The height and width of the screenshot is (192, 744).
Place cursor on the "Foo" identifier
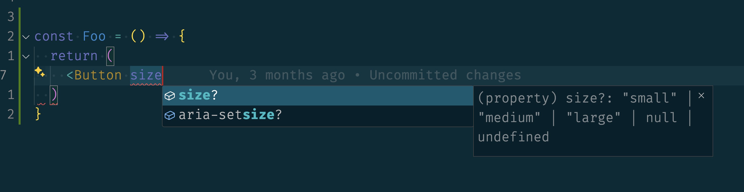94,37
